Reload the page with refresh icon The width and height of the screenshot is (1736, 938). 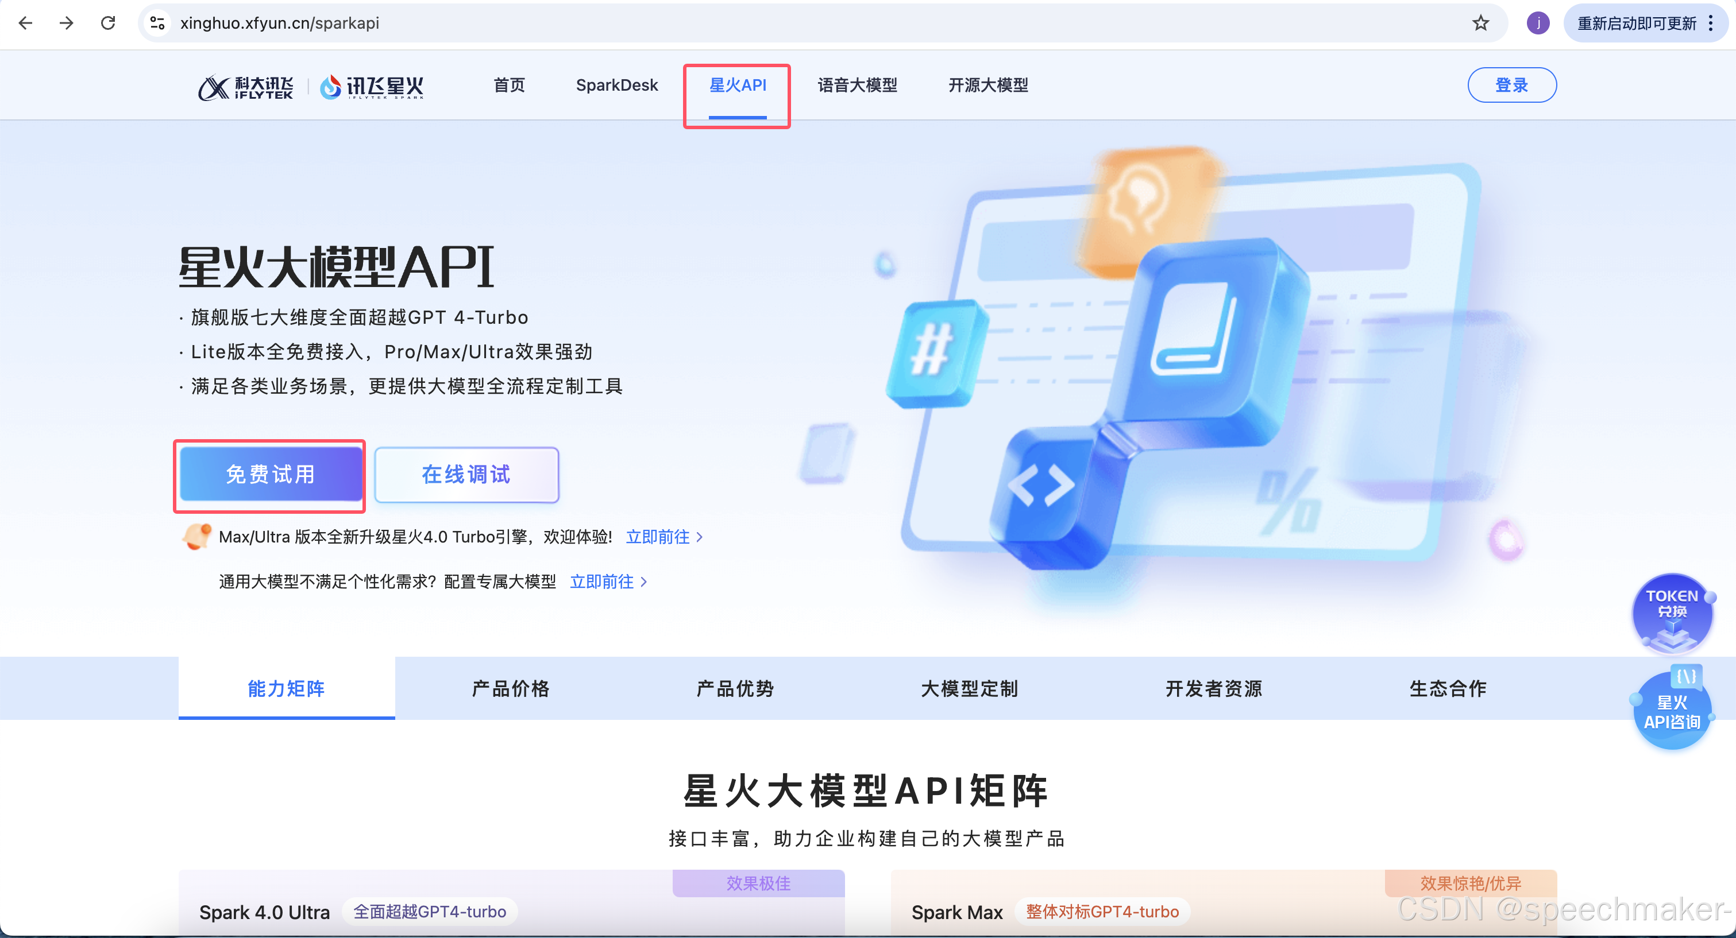point(108,23)
